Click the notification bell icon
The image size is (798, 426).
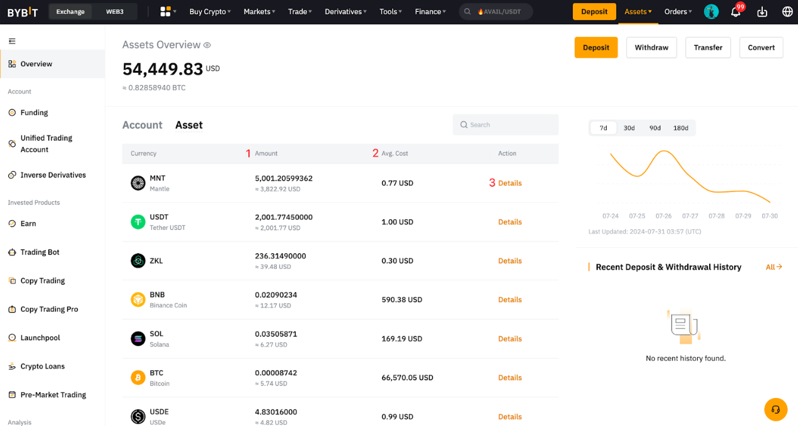click(735, 12)
